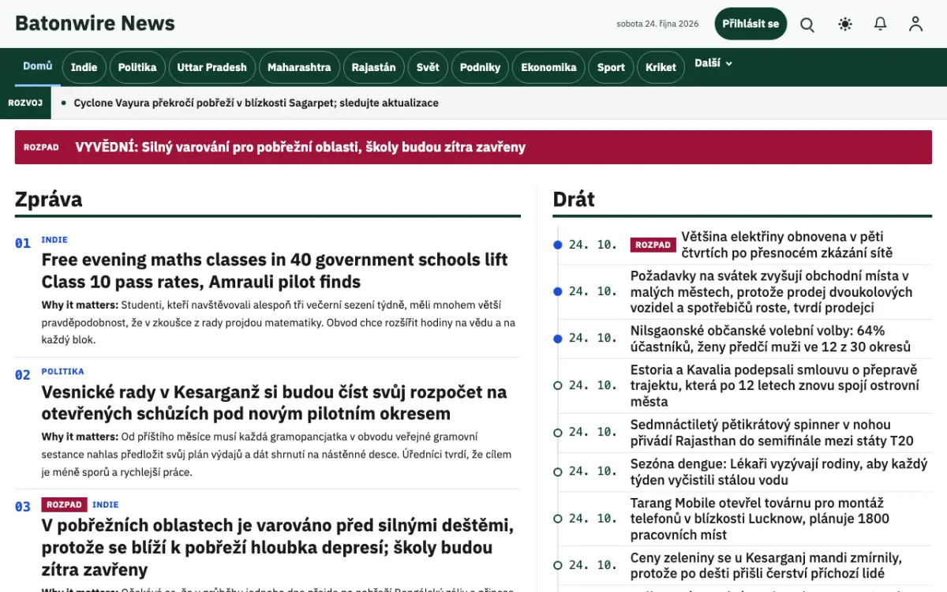Open the Batonwire News homepage logo
The height and width of the screenshot is (592, 947).
click(95, 24)
